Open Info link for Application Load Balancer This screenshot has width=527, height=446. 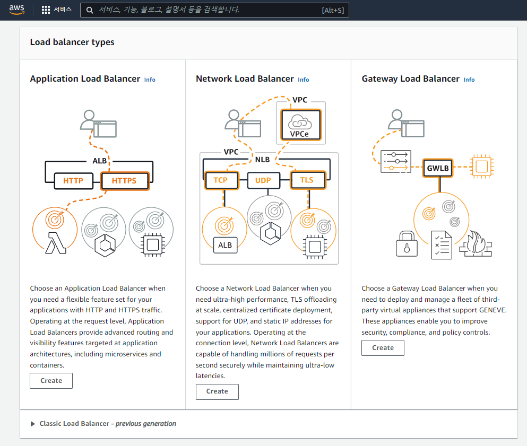pos(150,80)
